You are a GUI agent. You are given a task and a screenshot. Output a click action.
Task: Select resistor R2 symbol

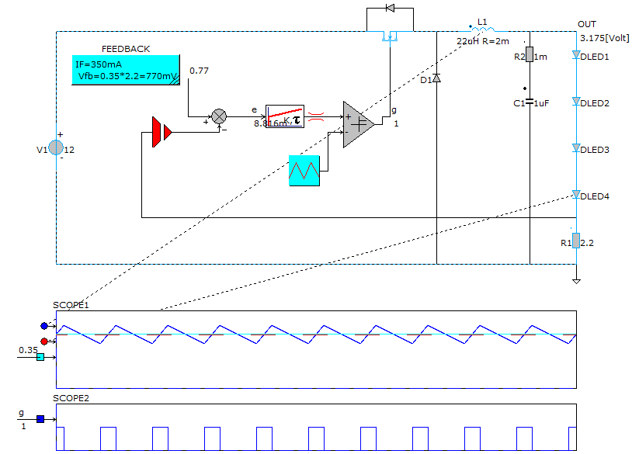coord(530,54)
